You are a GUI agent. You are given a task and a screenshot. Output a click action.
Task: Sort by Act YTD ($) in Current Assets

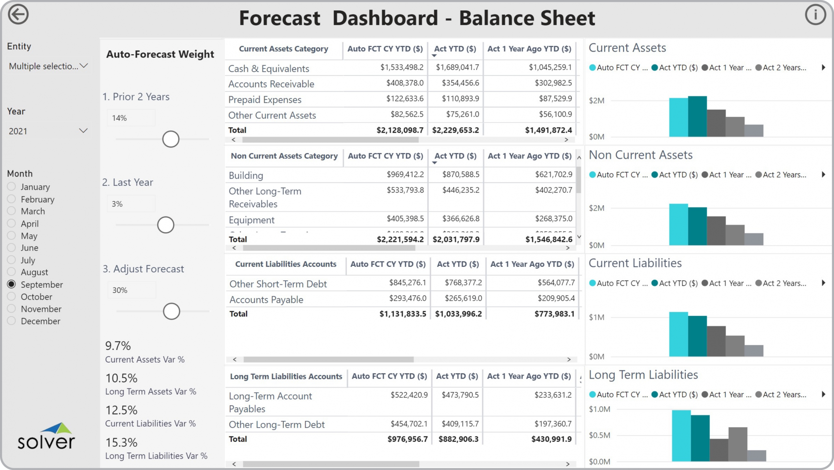coord(455,49)
